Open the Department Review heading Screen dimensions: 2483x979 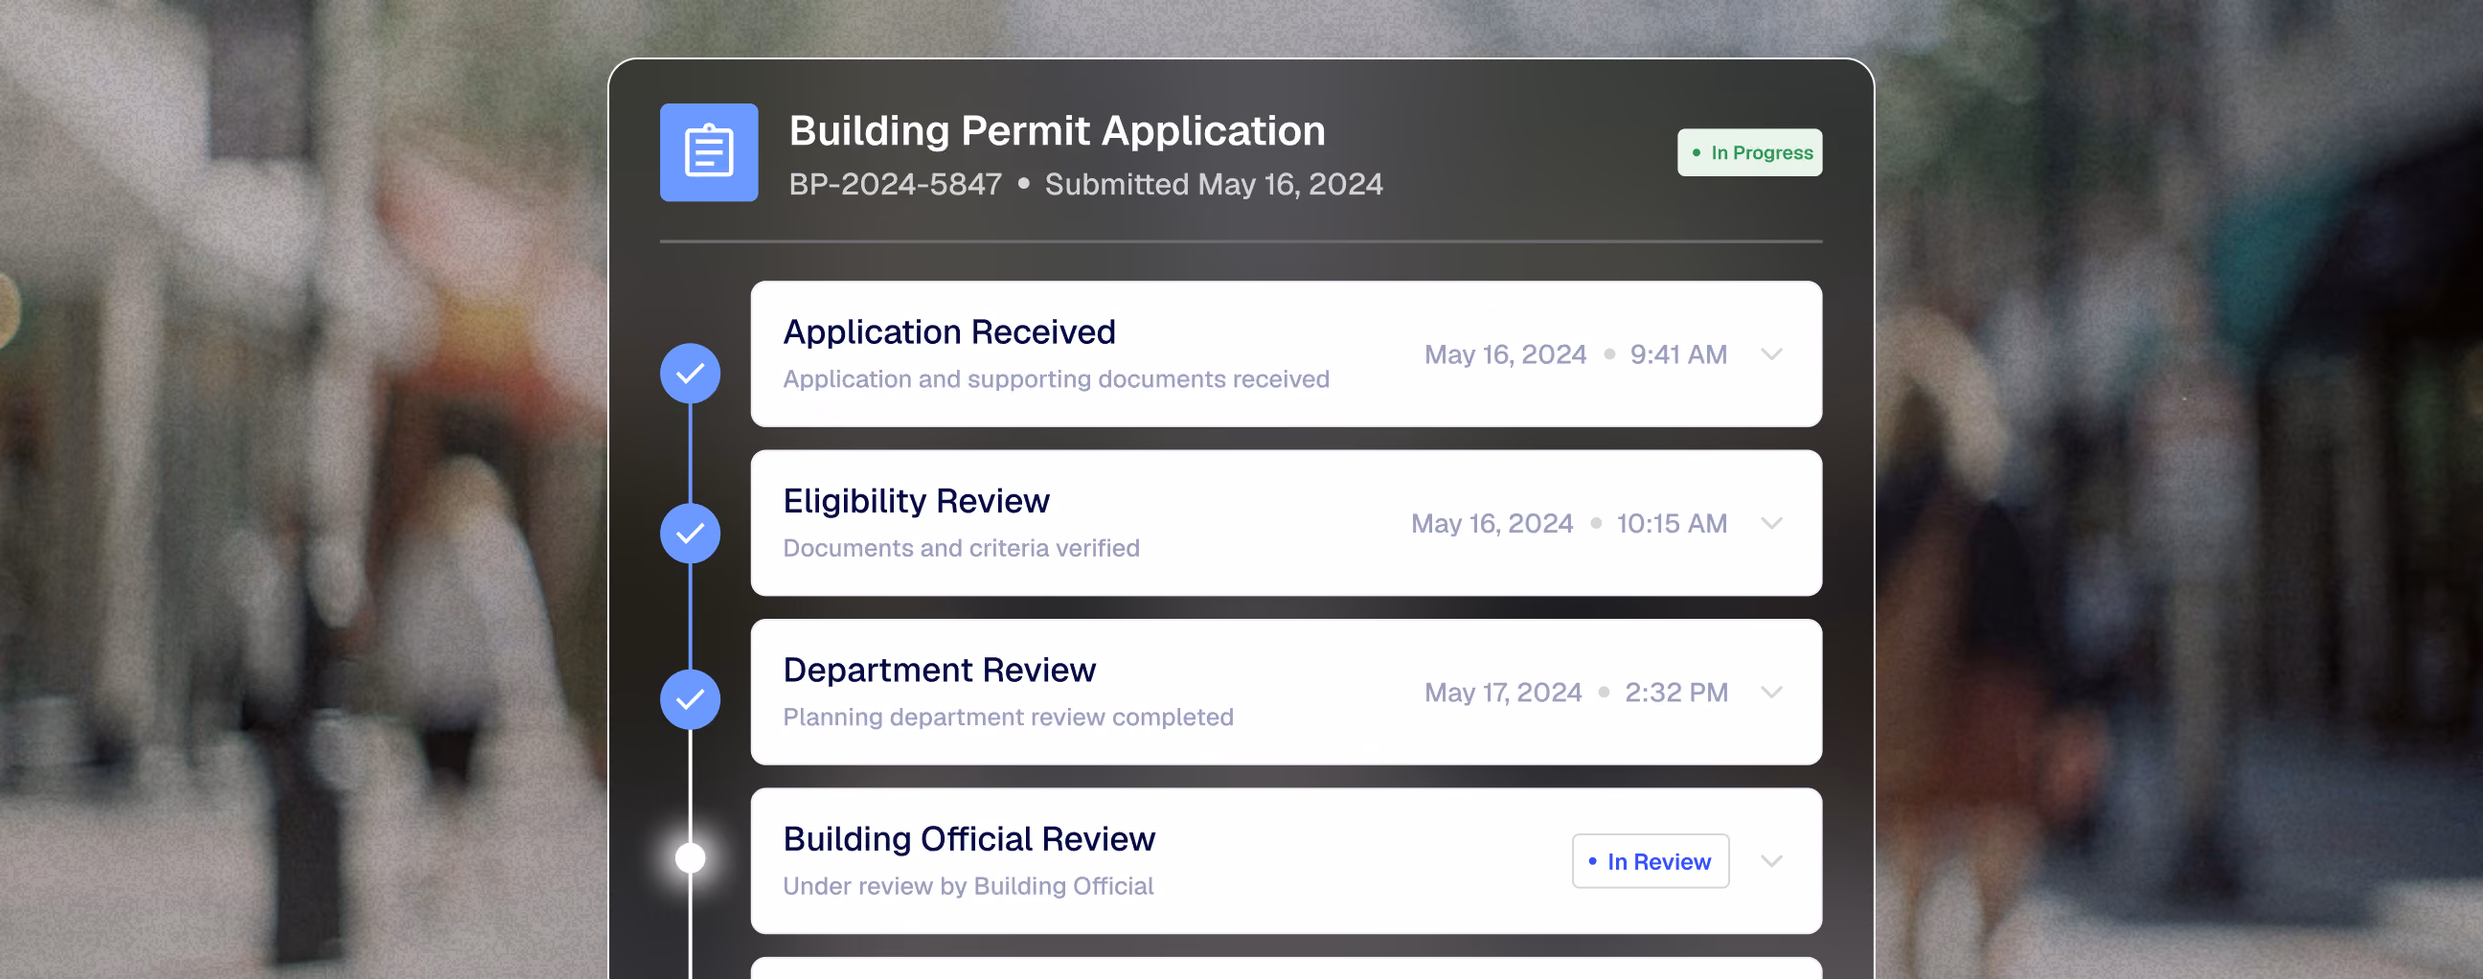[x=939, y=670]
